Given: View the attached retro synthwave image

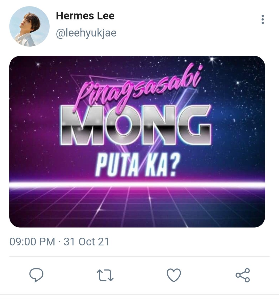Looking at the screenshot, I should pos(137,142).
